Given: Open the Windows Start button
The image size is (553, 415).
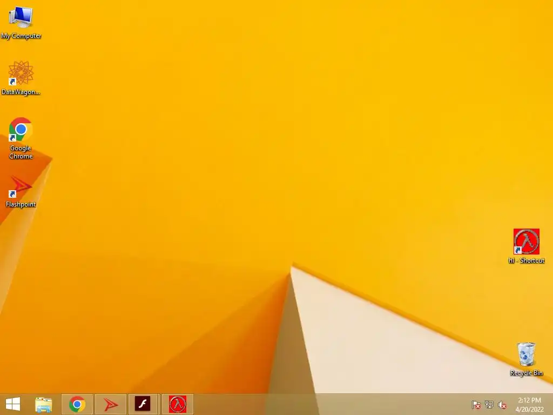Looking at the screenshot, I should click(x=13, y=404).
